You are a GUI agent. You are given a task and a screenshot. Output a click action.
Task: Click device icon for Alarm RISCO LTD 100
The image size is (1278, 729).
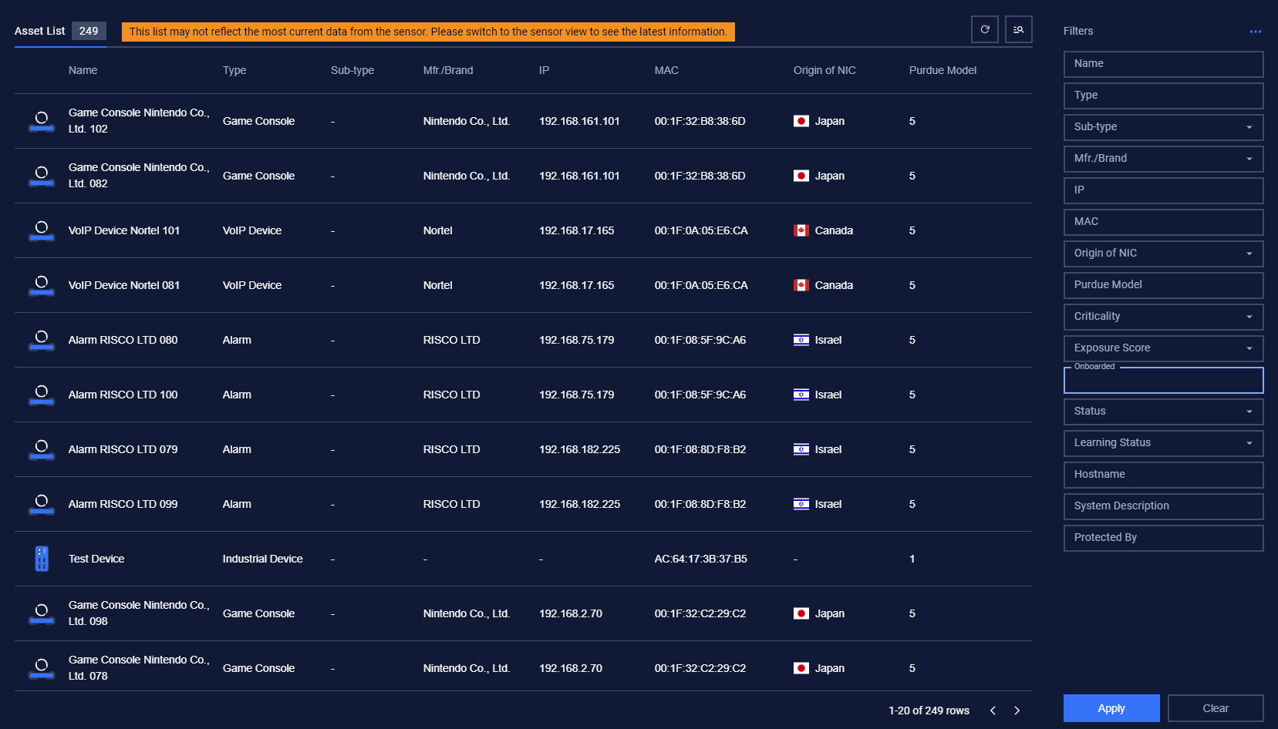click(42, 395)
